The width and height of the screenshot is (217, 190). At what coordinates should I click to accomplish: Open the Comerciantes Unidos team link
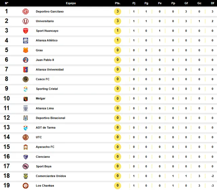click(x=51, y=176)
